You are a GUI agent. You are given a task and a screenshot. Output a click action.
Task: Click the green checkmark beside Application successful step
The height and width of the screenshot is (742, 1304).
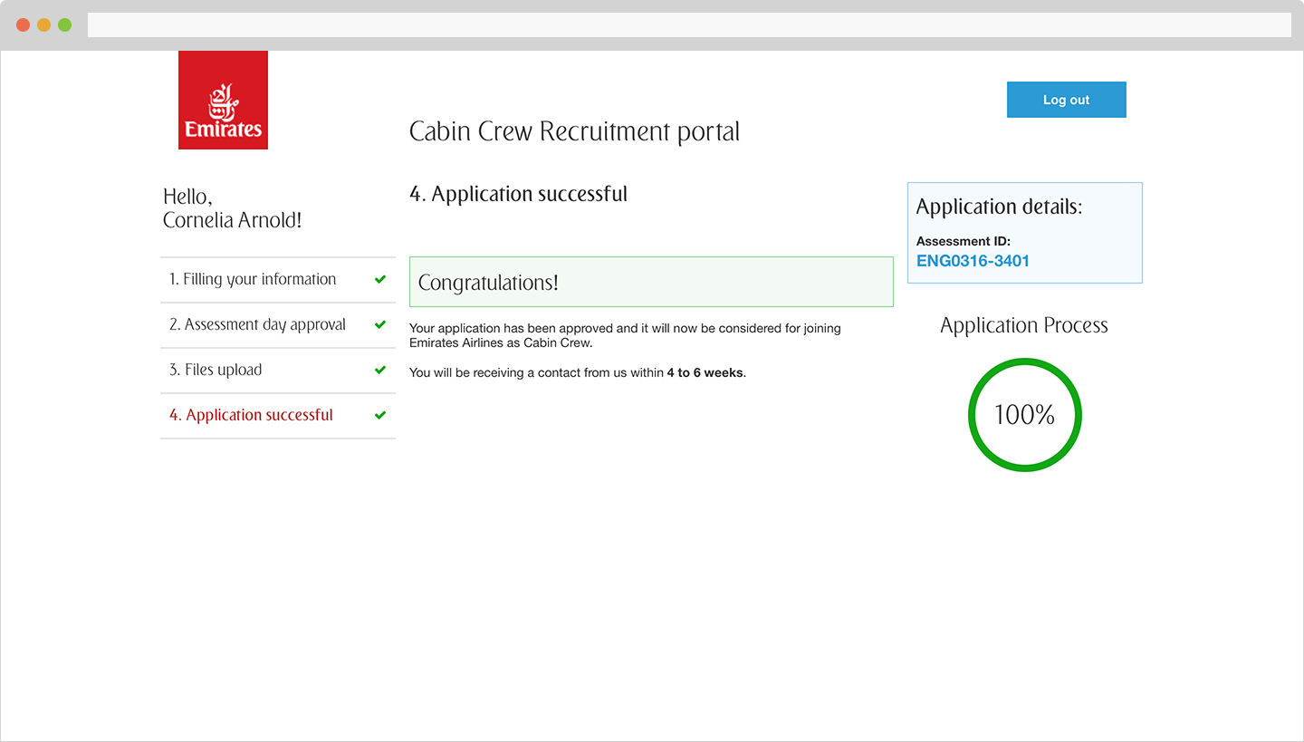coord(380,416)
